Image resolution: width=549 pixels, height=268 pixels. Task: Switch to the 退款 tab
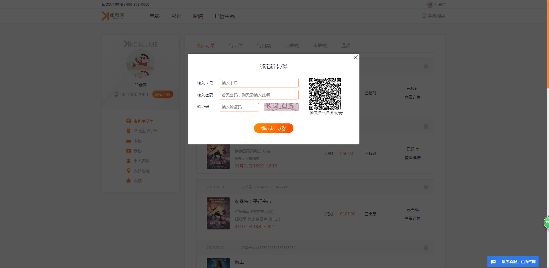pyautogui.click(x=346, y=46)
